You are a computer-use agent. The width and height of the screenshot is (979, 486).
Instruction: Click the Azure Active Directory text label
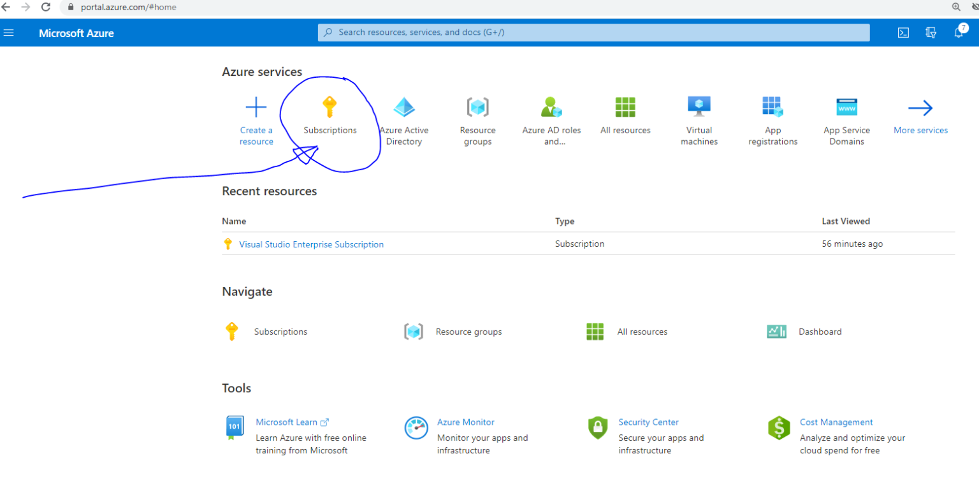click(x=404, y=136)
